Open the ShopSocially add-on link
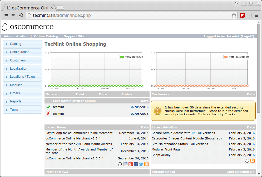The width and height of the screenshot is (262, 177). [x=161, y=155]
